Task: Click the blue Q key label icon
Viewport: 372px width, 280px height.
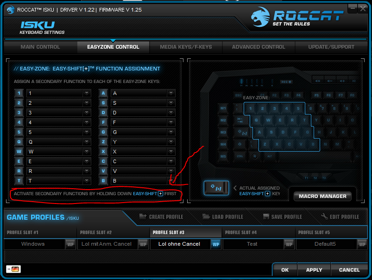Action: point(19,142)
